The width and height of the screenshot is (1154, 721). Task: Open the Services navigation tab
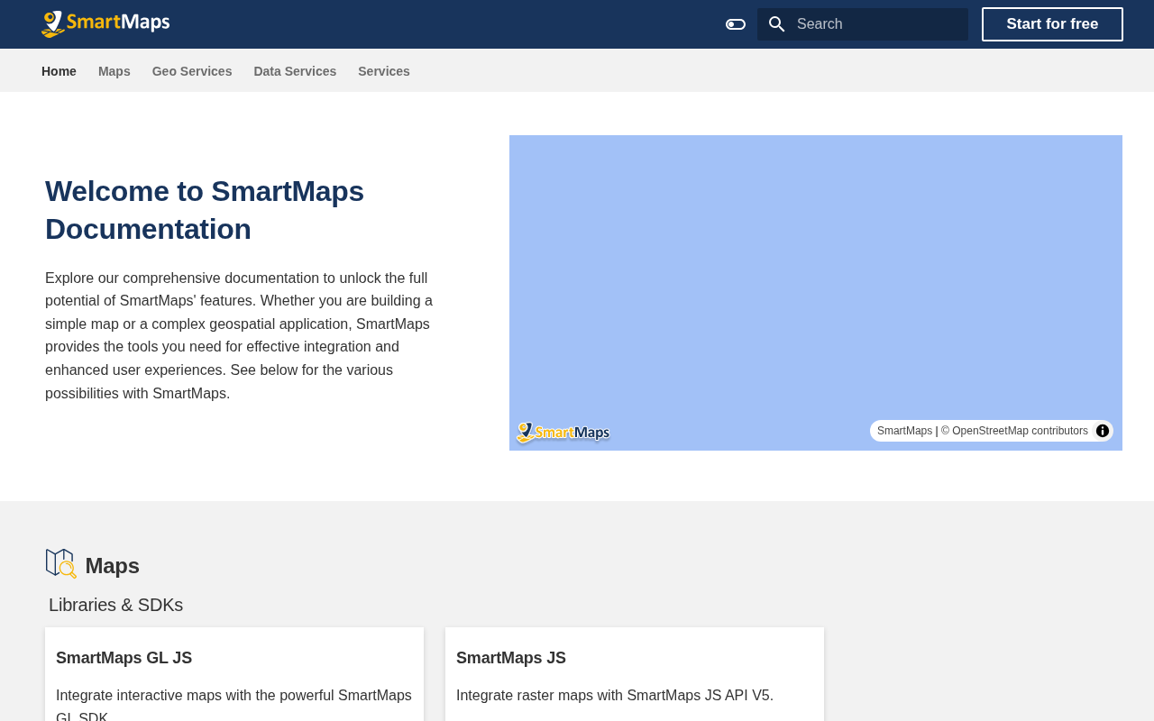pyautogui.click(x=384, y=71)
